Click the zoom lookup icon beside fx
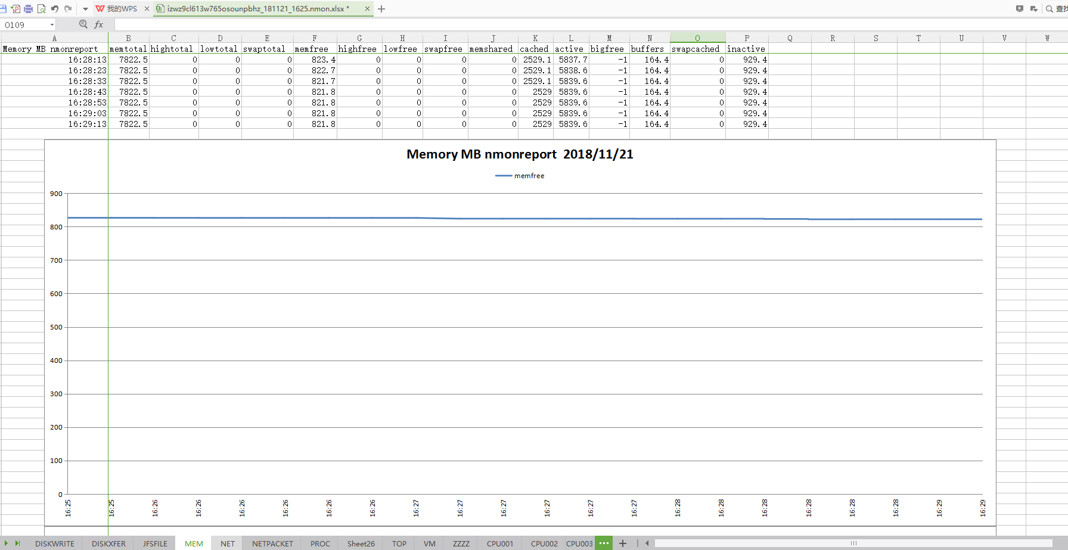The height and width of the screenshot is (550, 1068). tap(83, 24)
